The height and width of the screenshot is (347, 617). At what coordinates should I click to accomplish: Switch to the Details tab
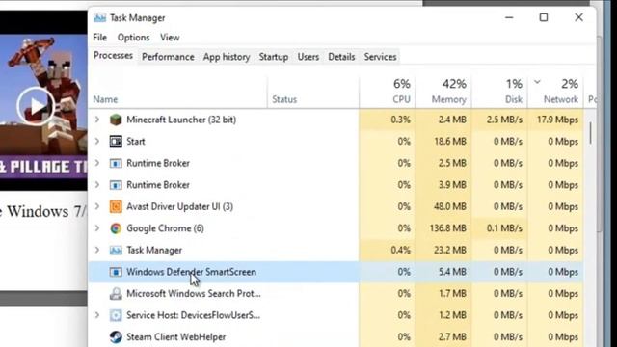[x=341, y=57]
